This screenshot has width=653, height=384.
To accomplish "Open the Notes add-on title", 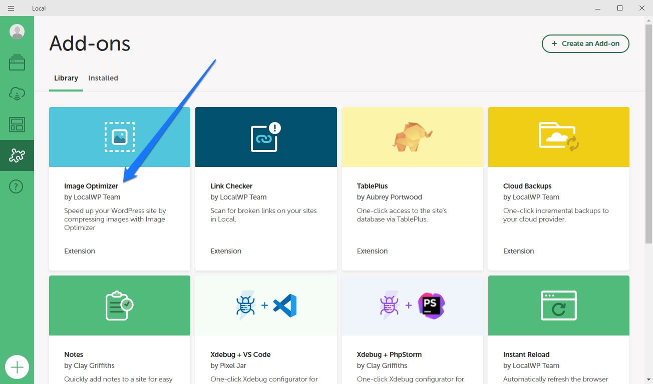I will tap(74, 354).
